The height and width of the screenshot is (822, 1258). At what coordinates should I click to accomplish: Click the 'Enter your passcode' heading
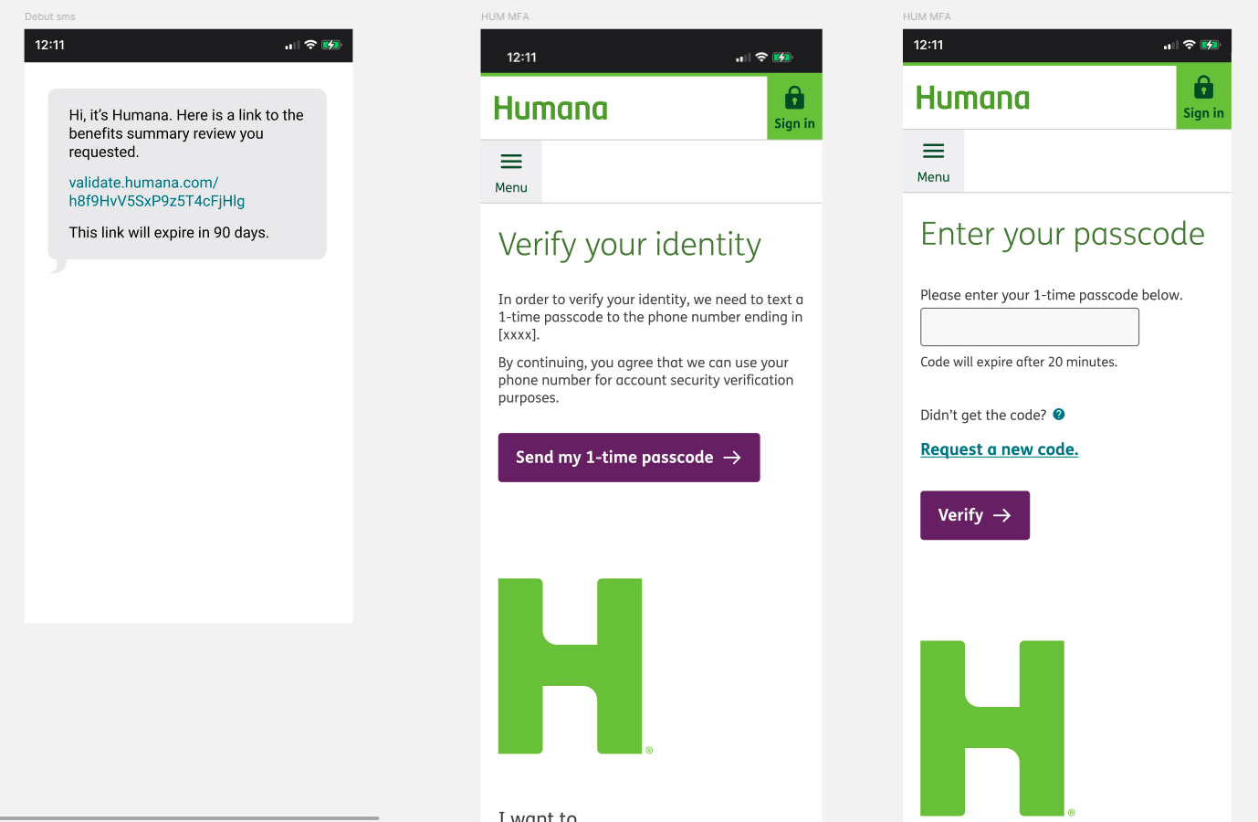(1063, 235)
